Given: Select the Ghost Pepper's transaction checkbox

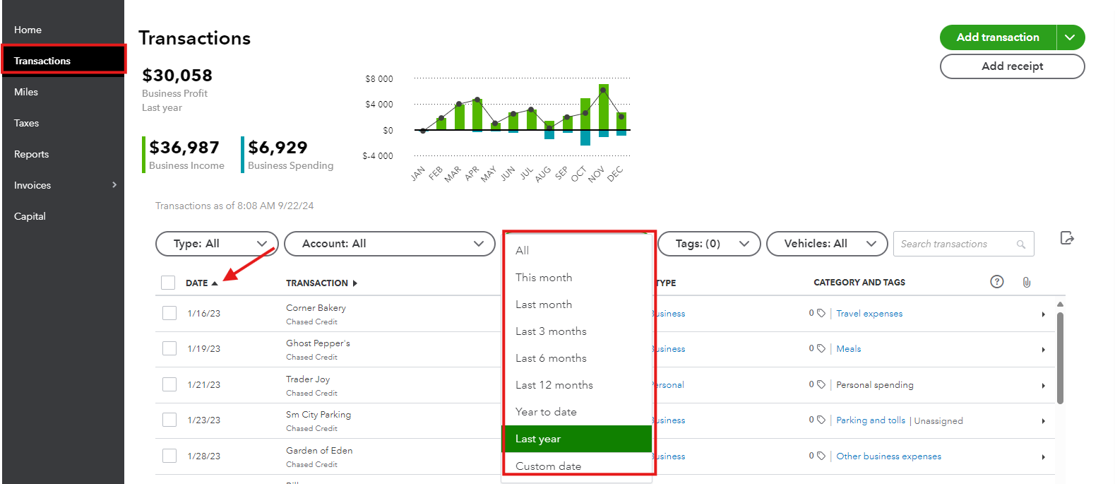Looking at the screenshot, I should (x=169, y=348).
